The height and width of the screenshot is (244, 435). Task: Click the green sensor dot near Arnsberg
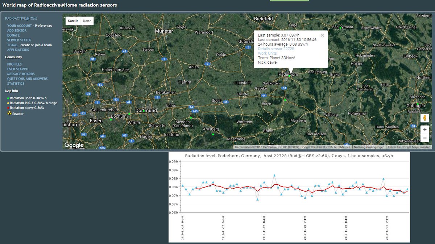[x=213, y=134]
